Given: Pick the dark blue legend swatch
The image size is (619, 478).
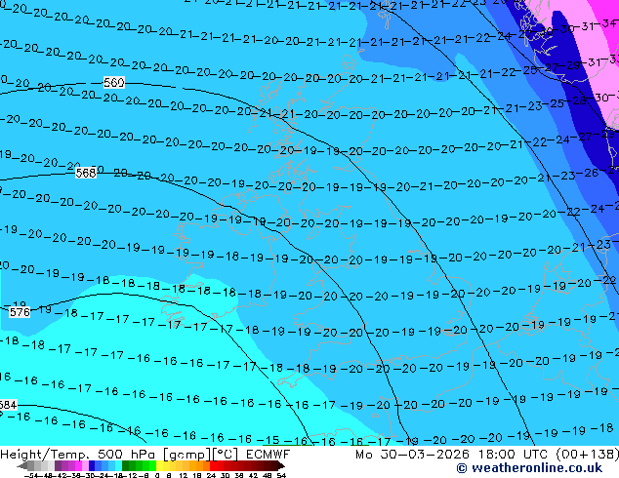Looking at the screenshot, I should click(92, 466).
